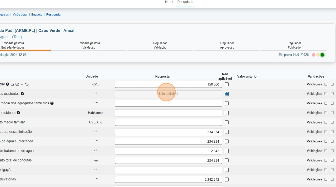This screenshot has height=187, width=336.
Task: Click 'Validações' link in 'média dos agregados familiares' row
Action: click(314, 103)
